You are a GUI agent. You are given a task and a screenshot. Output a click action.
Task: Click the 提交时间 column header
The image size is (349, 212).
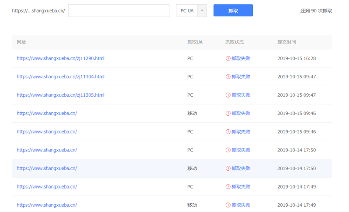tap(287, 42)
